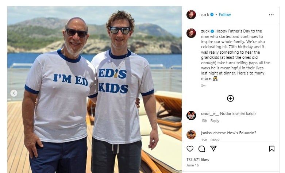The image size is (285, 173).
Task: Click zuck's avatar beside the caption
Action: [191, 33]
